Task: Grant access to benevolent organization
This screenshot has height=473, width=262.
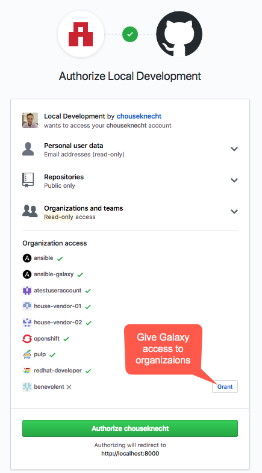Action: tap(225, 387)
